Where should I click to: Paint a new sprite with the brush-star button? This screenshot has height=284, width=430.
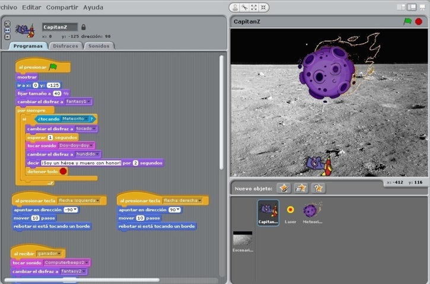(284, 188)
